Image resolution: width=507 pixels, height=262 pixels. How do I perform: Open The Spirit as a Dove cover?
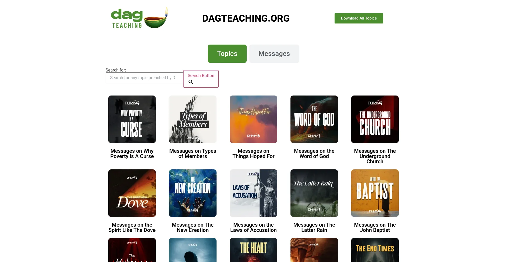[132, 193]
